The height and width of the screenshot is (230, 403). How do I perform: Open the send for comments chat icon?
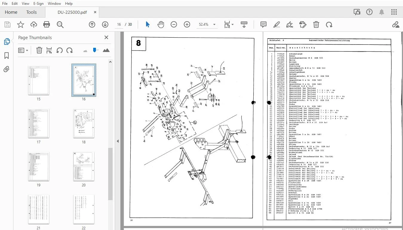click(357, 12)
